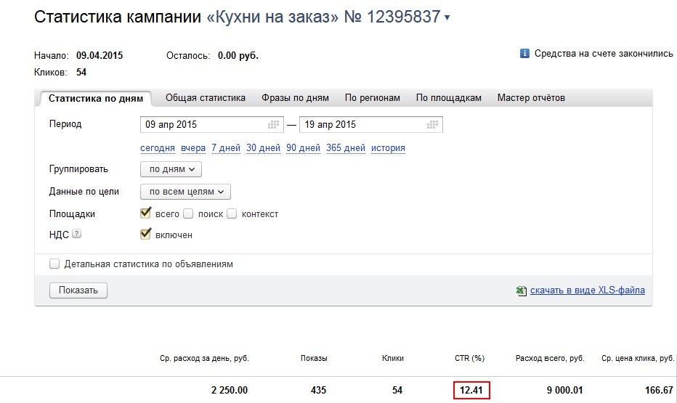
Task: Open the 'По регионам' tab
Action: point(372,98)
